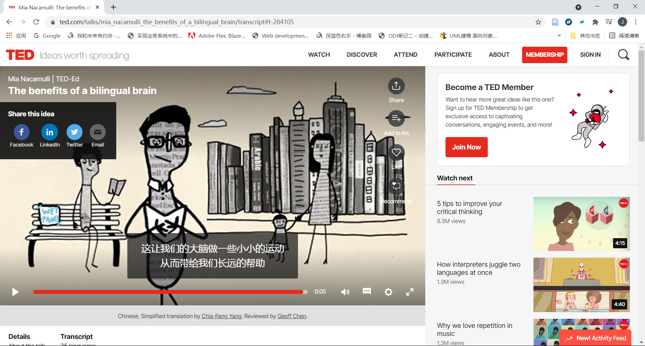Screen dimensions: 645x346
Task: Open the other bookmarks folder
Action: pyautogui.click(x=585, y=36)
